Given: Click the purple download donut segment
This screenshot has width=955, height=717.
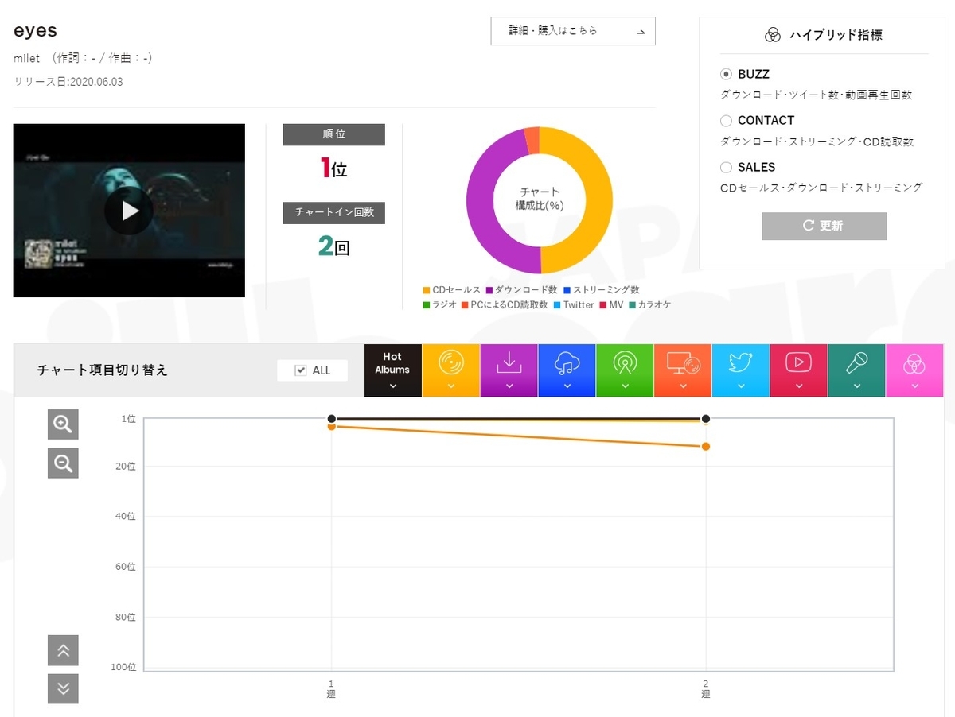Looking at the screenshot, I should [481, 200].
